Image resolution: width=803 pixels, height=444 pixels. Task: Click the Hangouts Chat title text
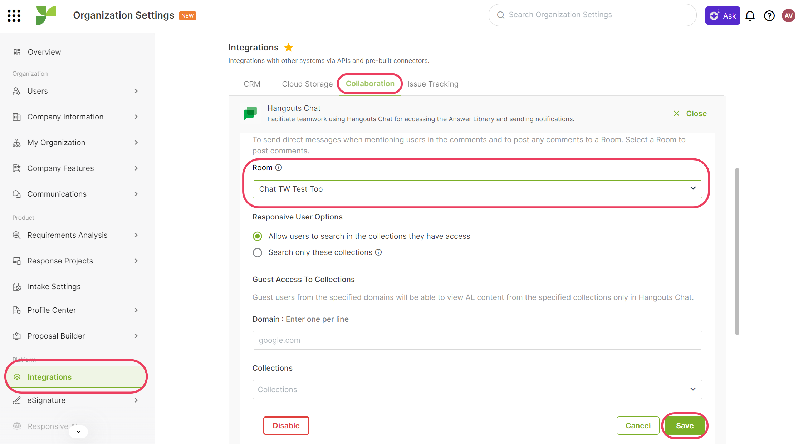tap(294, 108)
